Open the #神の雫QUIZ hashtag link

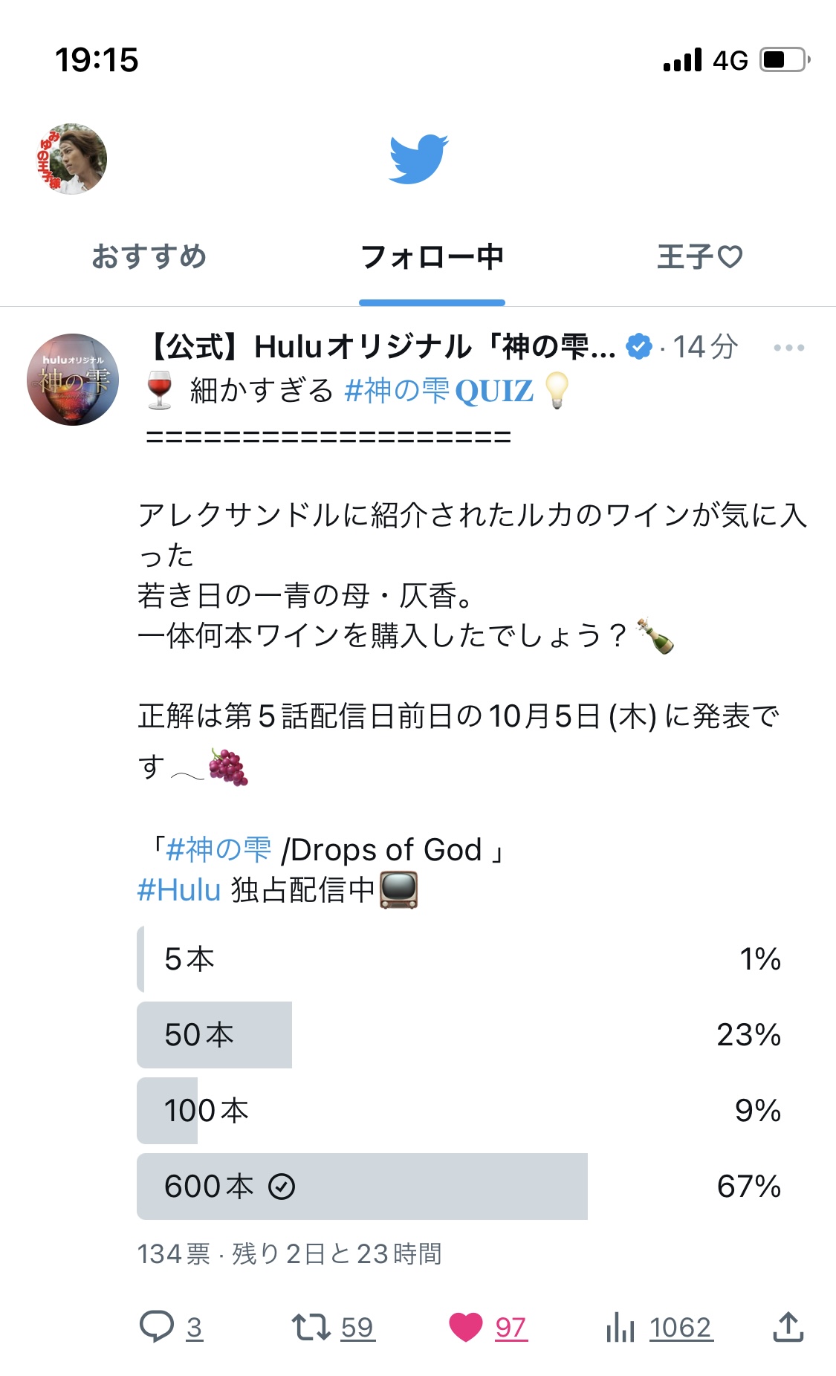click(x=439, y=390)
